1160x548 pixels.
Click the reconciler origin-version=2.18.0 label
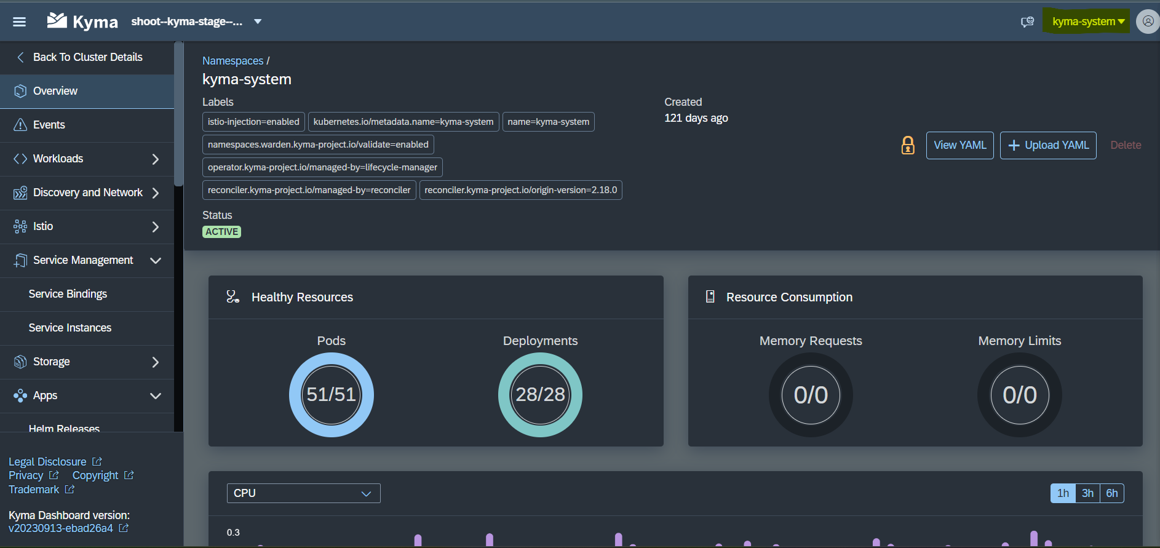pyautogui.click(x=521, y=190)
